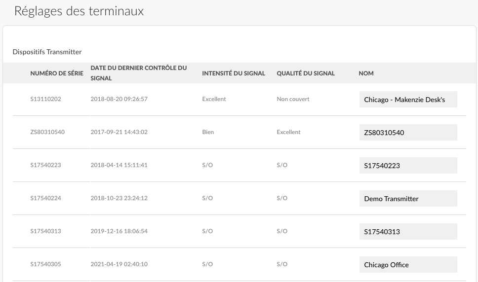Select serial number S17540224

46,198
